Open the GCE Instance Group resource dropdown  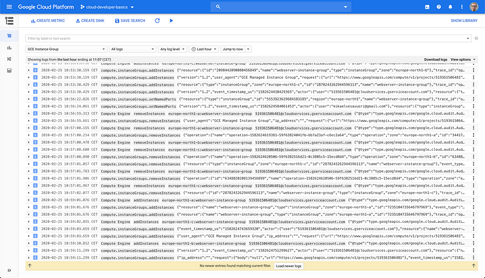[x=66, y=49]
